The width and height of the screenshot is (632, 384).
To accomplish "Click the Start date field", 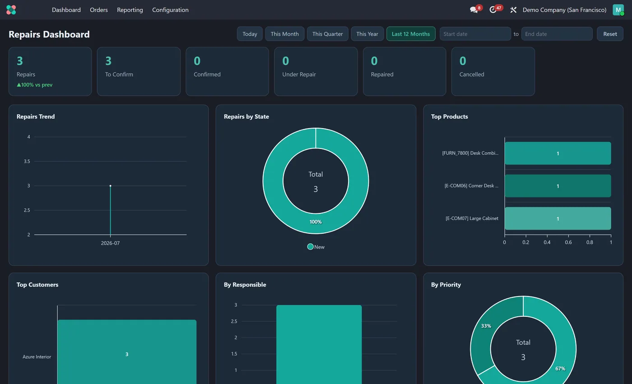I will pyautogui.click(x=475, y=34).
